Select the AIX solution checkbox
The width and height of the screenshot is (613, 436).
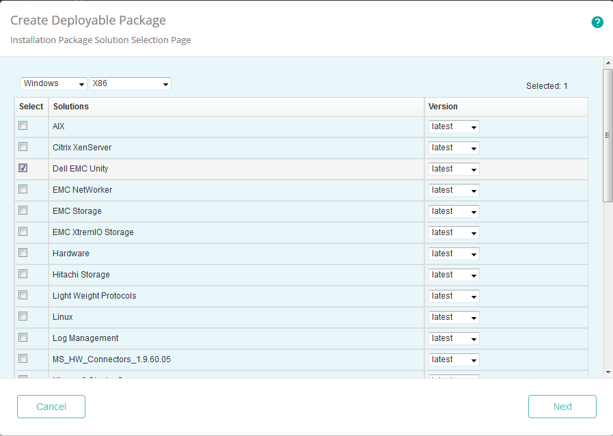point(23,126)
